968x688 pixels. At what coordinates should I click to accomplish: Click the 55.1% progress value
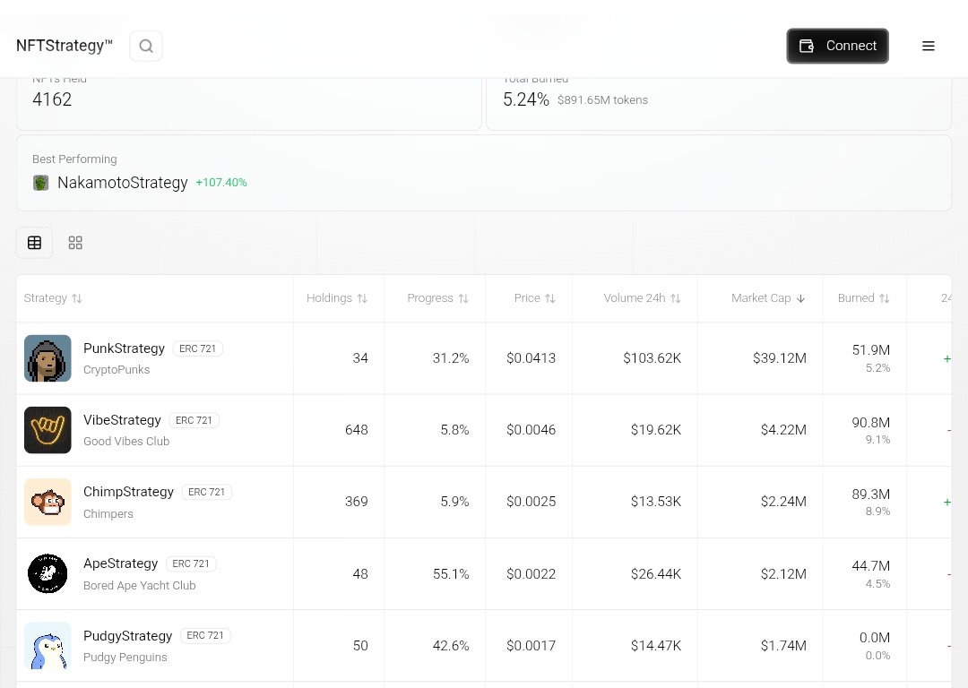coord(451,574)
